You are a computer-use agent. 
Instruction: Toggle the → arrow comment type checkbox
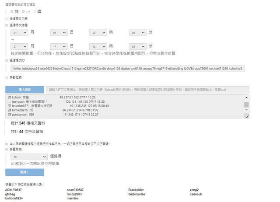(x=23, y=11)
